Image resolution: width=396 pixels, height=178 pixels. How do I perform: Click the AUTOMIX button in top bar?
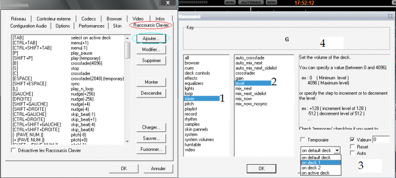(251, 2)
